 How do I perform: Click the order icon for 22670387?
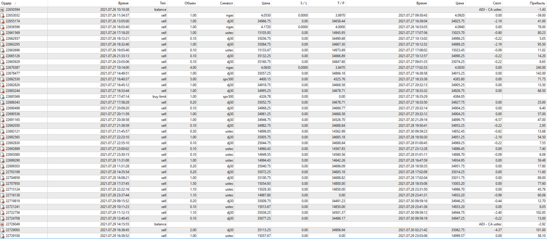point(2,67)
